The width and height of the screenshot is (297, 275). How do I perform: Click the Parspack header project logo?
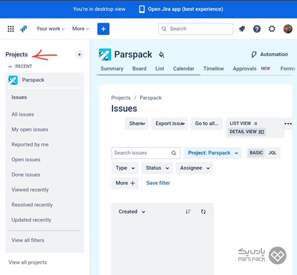click(x=105, y=55)
